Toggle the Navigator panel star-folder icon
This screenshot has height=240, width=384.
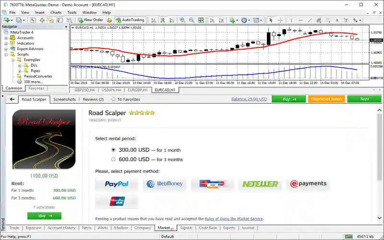[x=51, y=20]
